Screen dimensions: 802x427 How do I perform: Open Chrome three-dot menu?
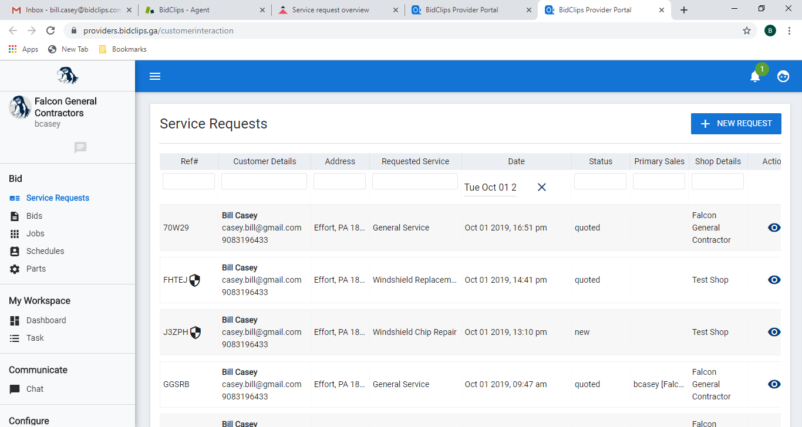click(790, 30)
